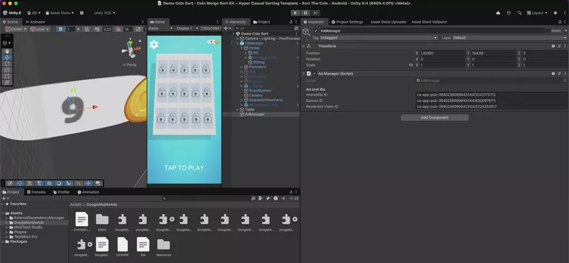Screen dimensions: 569x263
Task: Click the settings gear in Game view
Action: pos(154,44)
